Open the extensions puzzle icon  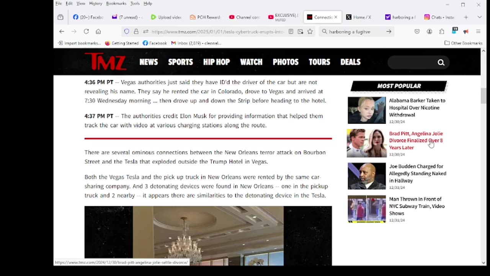pyautogui.click(x=442, y=31)
